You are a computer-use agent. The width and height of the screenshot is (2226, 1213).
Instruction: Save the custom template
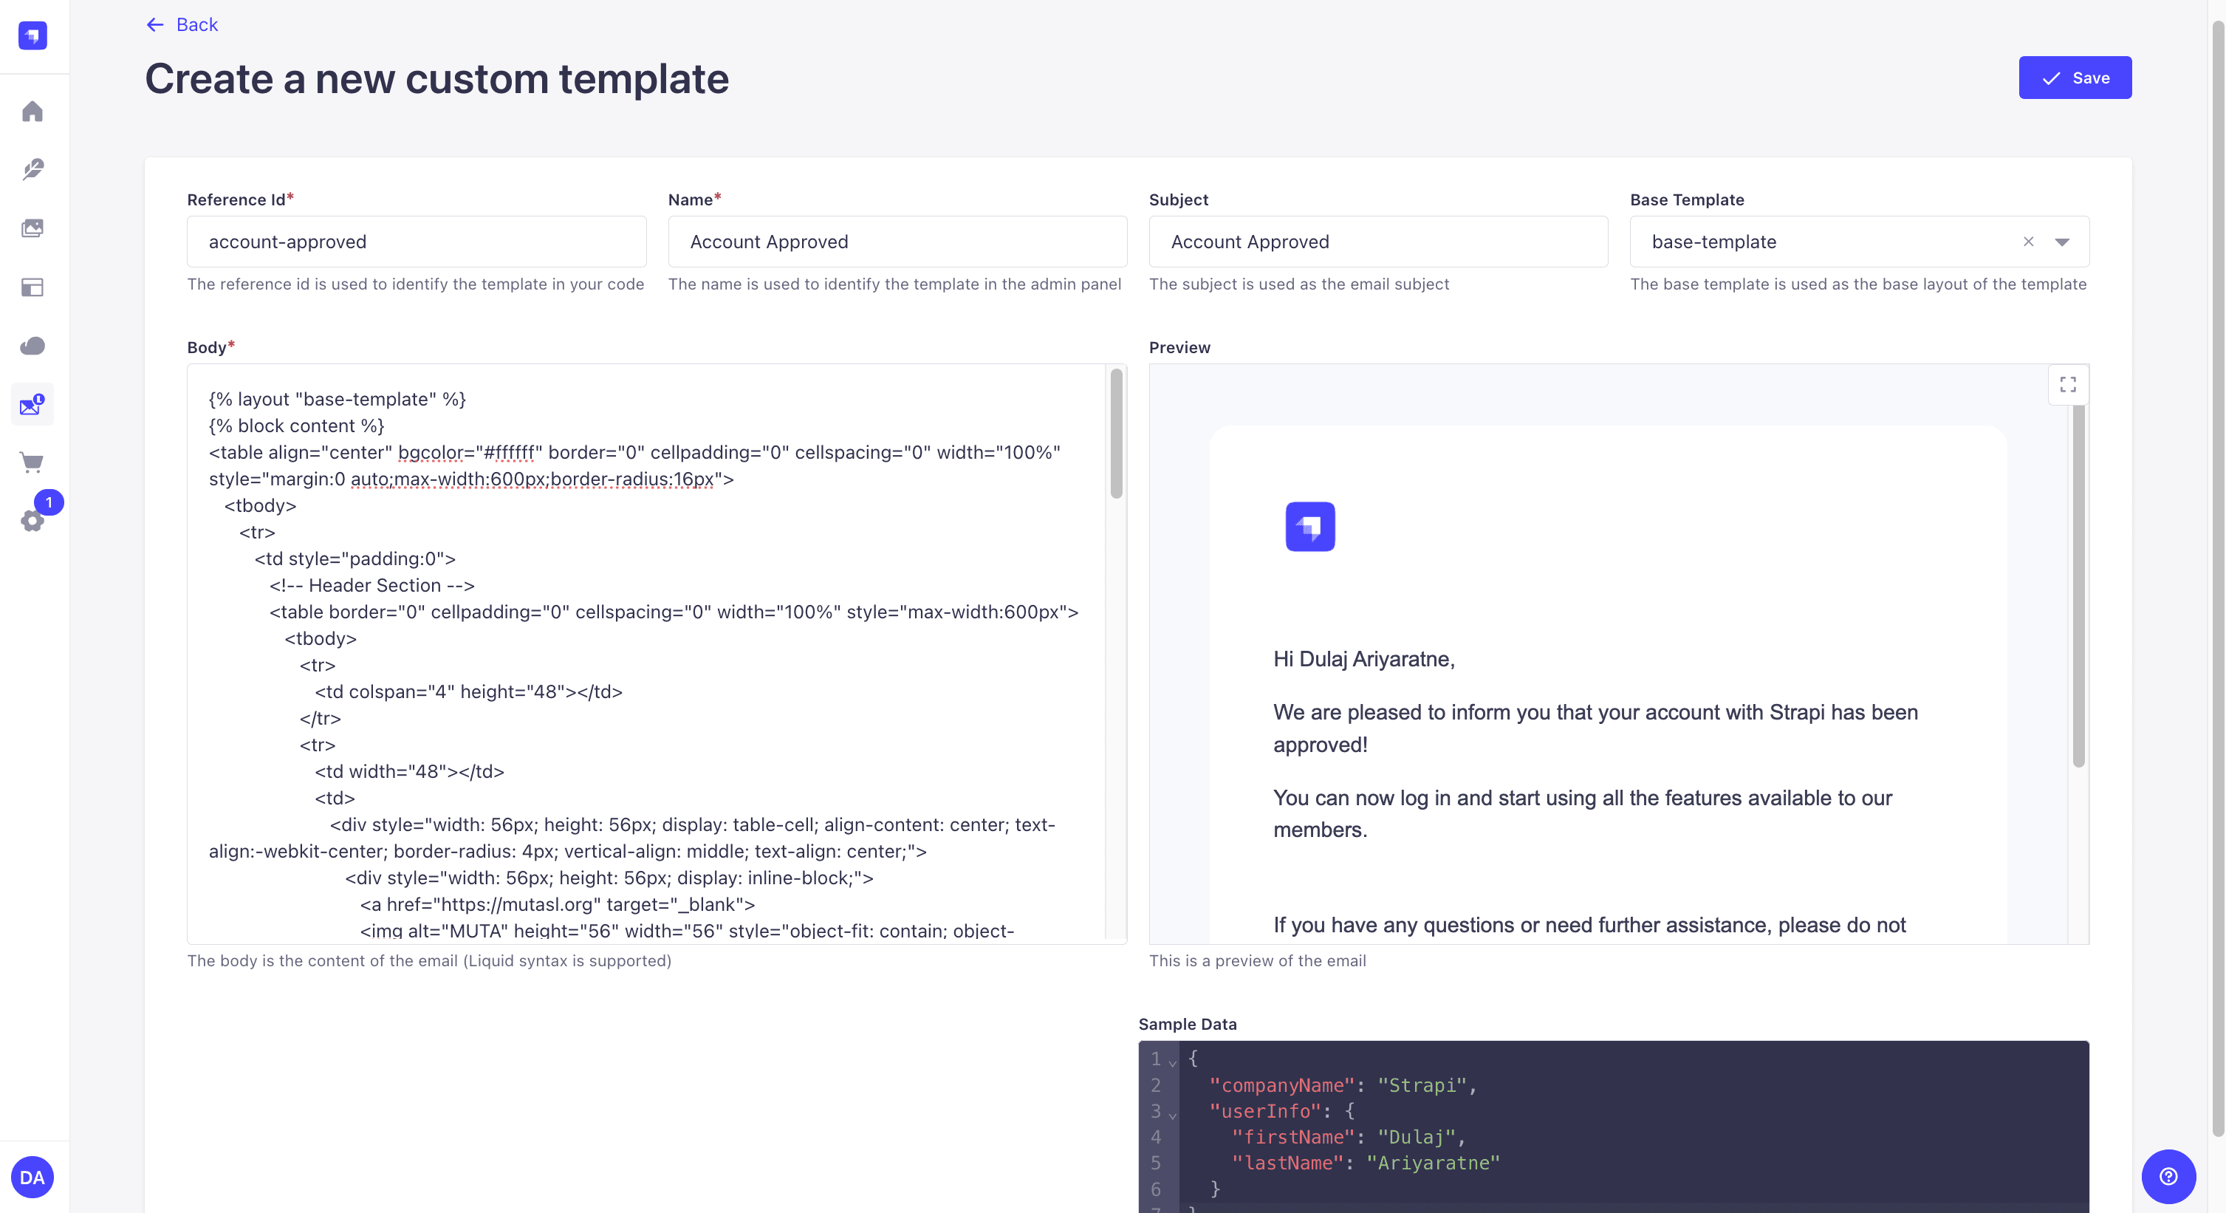[2074, 78]
